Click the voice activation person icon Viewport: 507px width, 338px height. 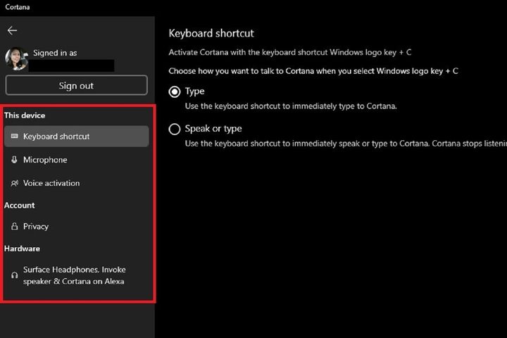coord(15,183)
